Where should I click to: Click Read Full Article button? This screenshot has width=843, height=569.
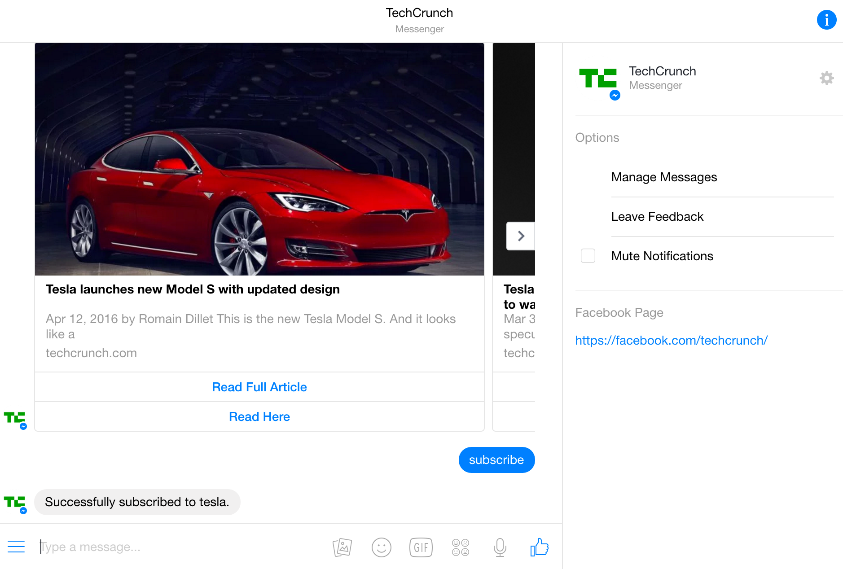point(259,387)
